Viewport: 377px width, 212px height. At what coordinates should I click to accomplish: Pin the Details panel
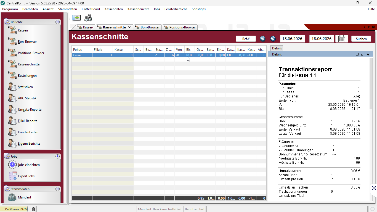tap(368, 54)
